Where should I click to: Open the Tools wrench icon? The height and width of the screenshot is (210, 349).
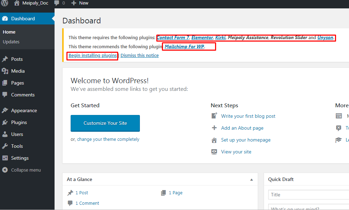5,146
